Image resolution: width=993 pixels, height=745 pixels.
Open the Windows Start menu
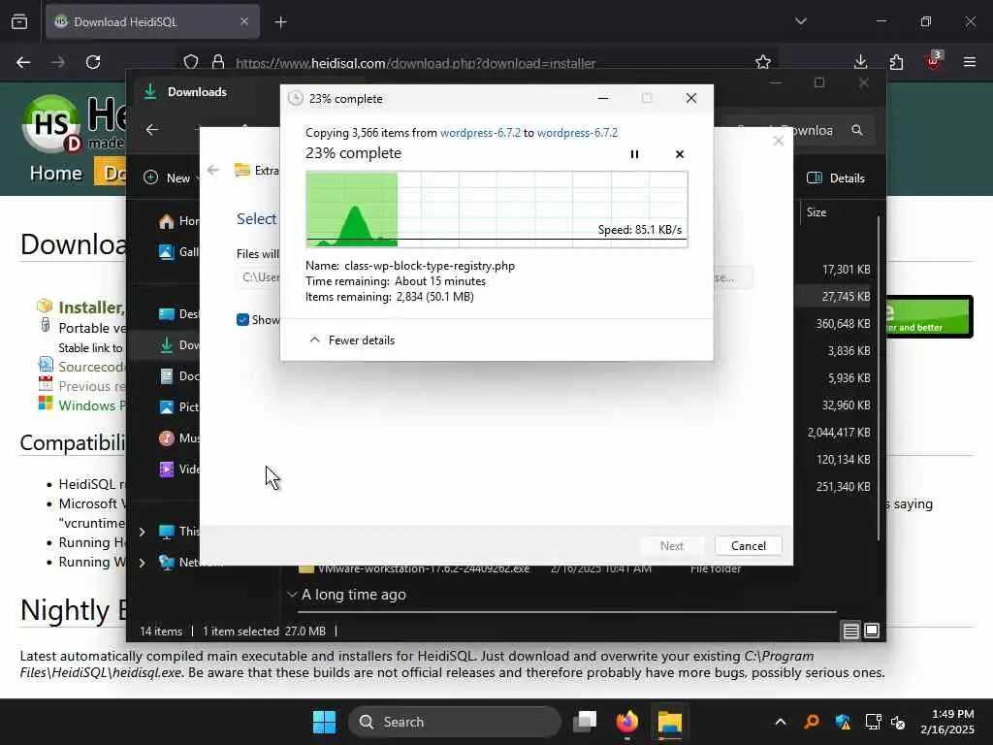pos(324,722)
